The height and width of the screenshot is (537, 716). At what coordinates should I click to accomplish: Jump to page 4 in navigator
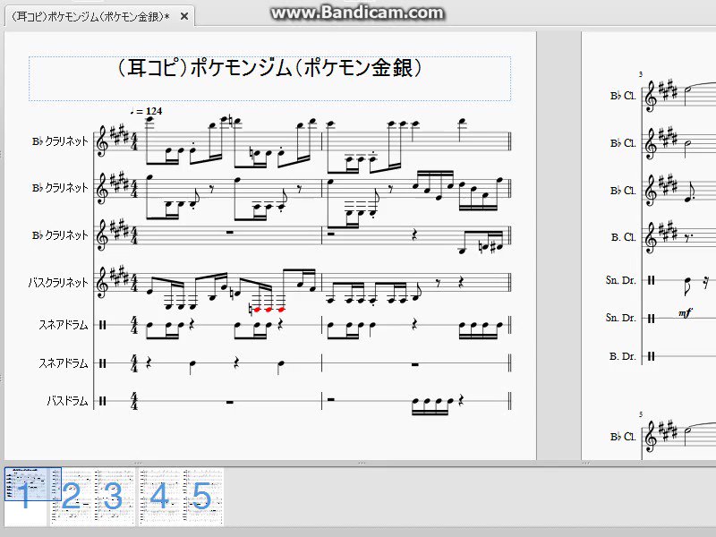click(x=159, y=496)
